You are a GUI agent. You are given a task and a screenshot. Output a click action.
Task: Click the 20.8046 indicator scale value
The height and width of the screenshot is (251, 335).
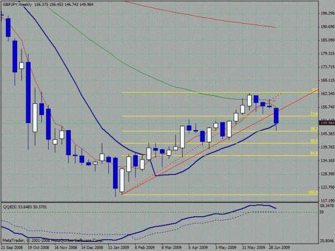coord(327,241)
